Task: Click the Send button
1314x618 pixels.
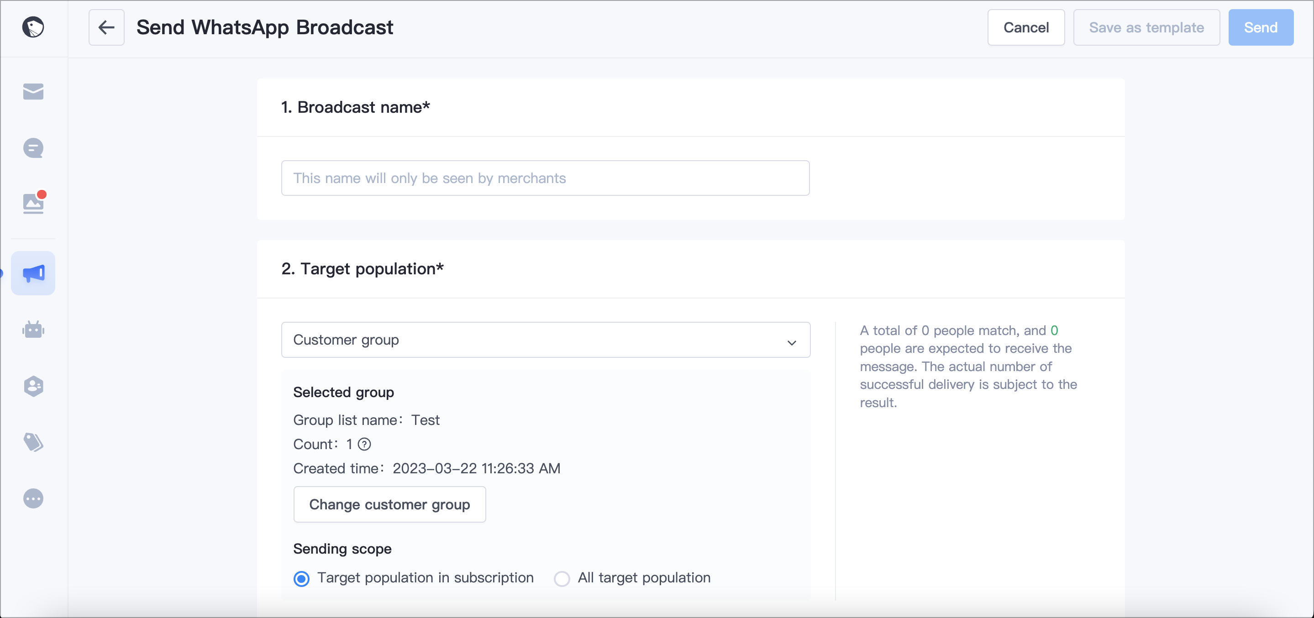Action: 1261,27
